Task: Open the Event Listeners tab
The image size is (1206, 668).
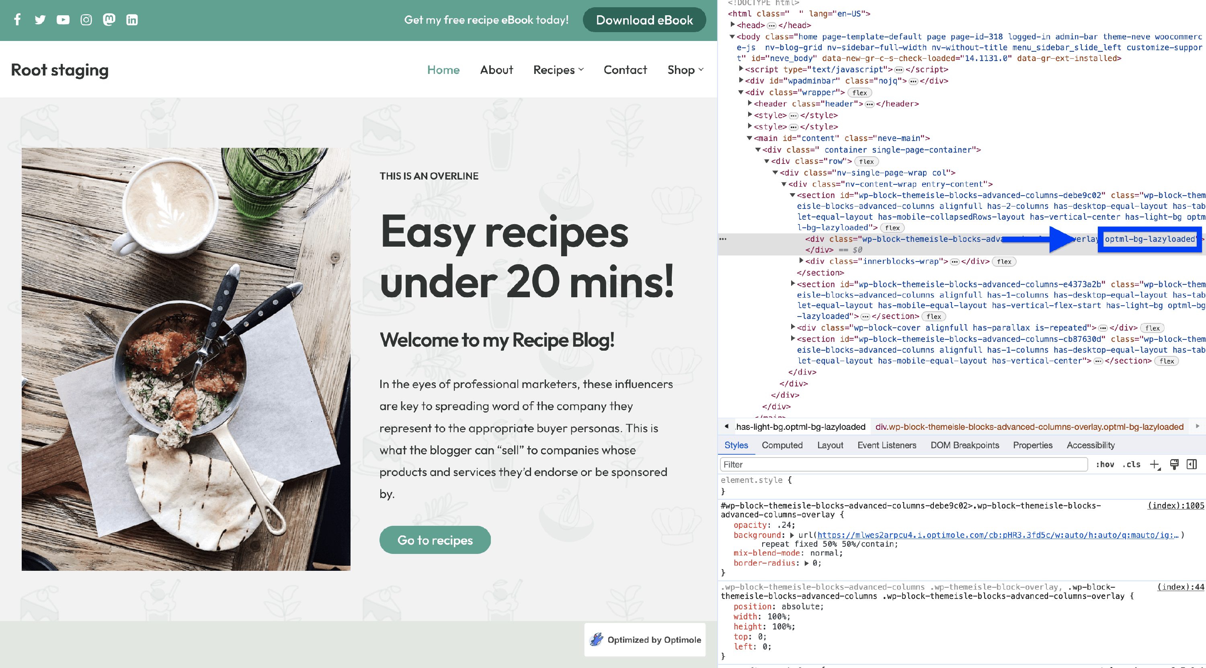Action: point(887,445)
